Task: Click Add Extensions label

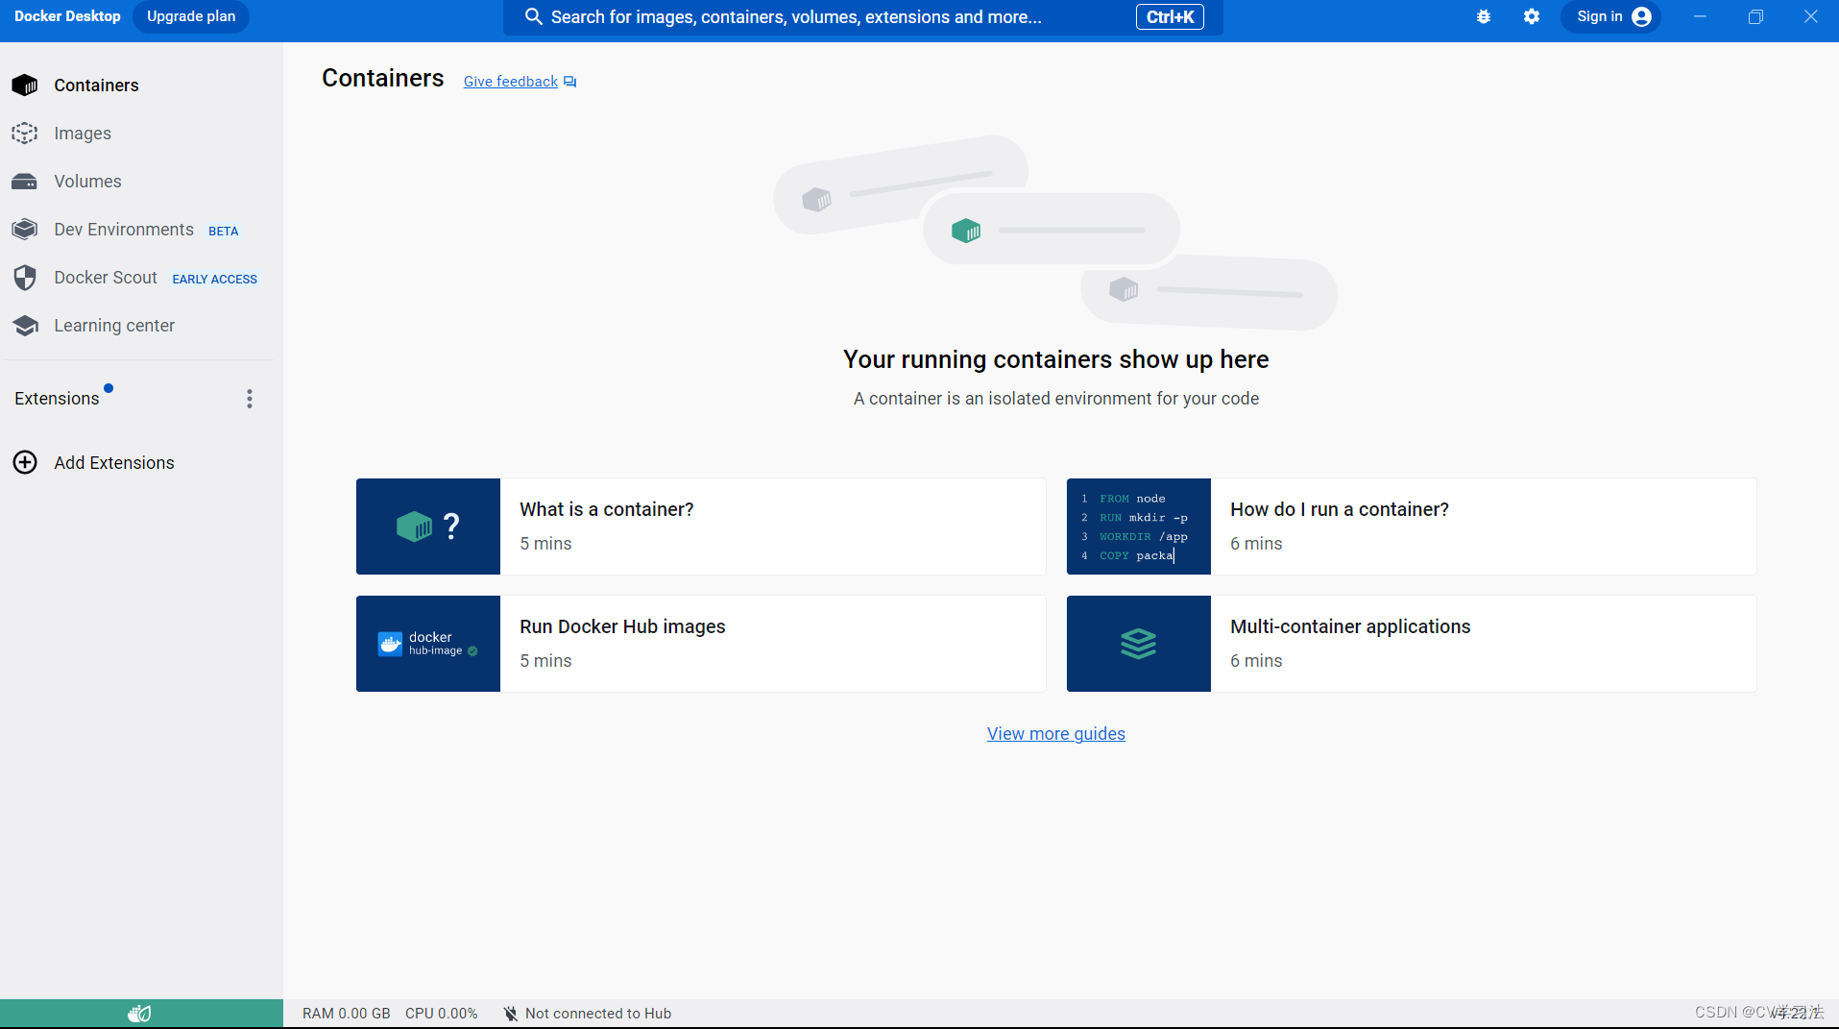Action: pyautogui.click(x=114, y=462)
